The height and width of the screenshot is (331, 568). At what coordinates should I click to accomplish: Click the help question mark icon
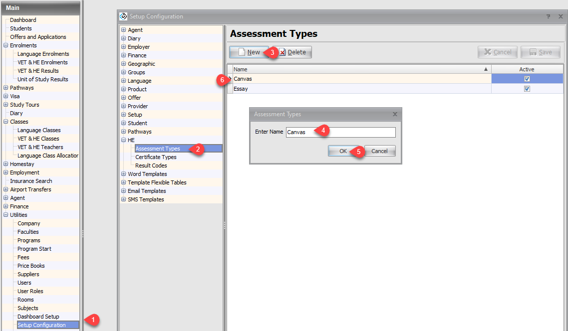coord(549,16)
